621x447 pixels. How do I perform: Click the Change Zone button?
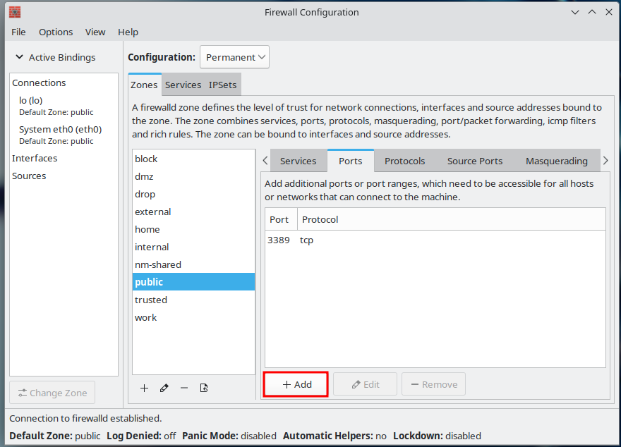pos(52,393)
